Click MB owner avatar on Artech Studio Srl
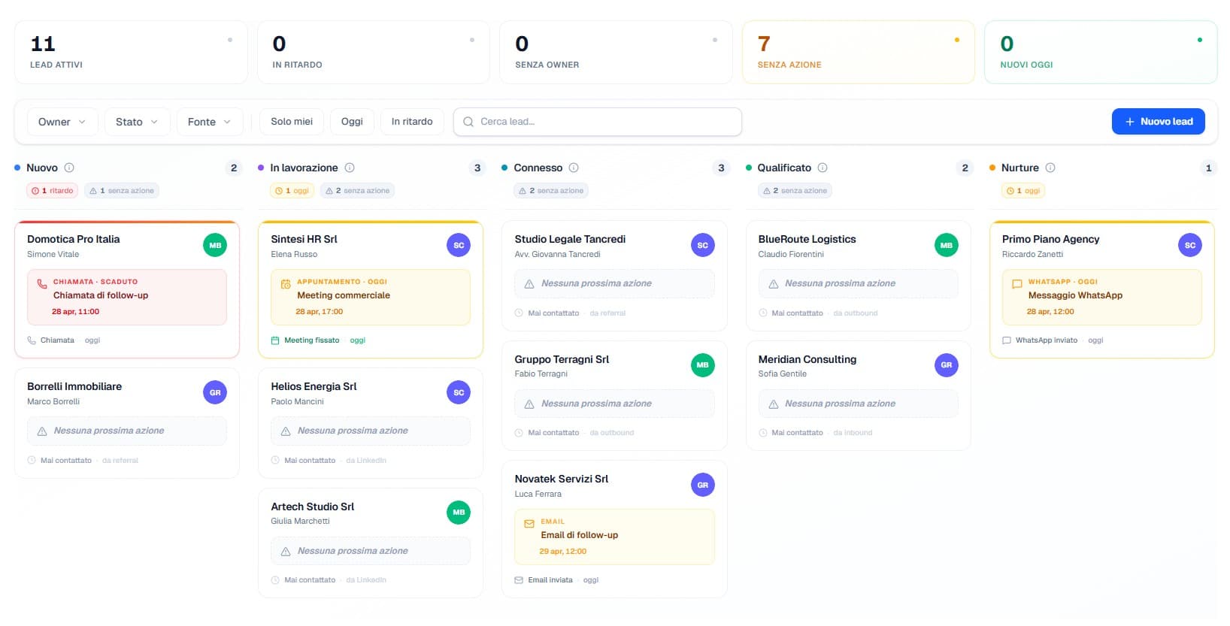1230x626 pixels. coord(459,513)
